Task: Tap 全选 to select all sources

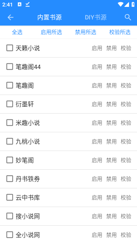Action: point(17,32)
